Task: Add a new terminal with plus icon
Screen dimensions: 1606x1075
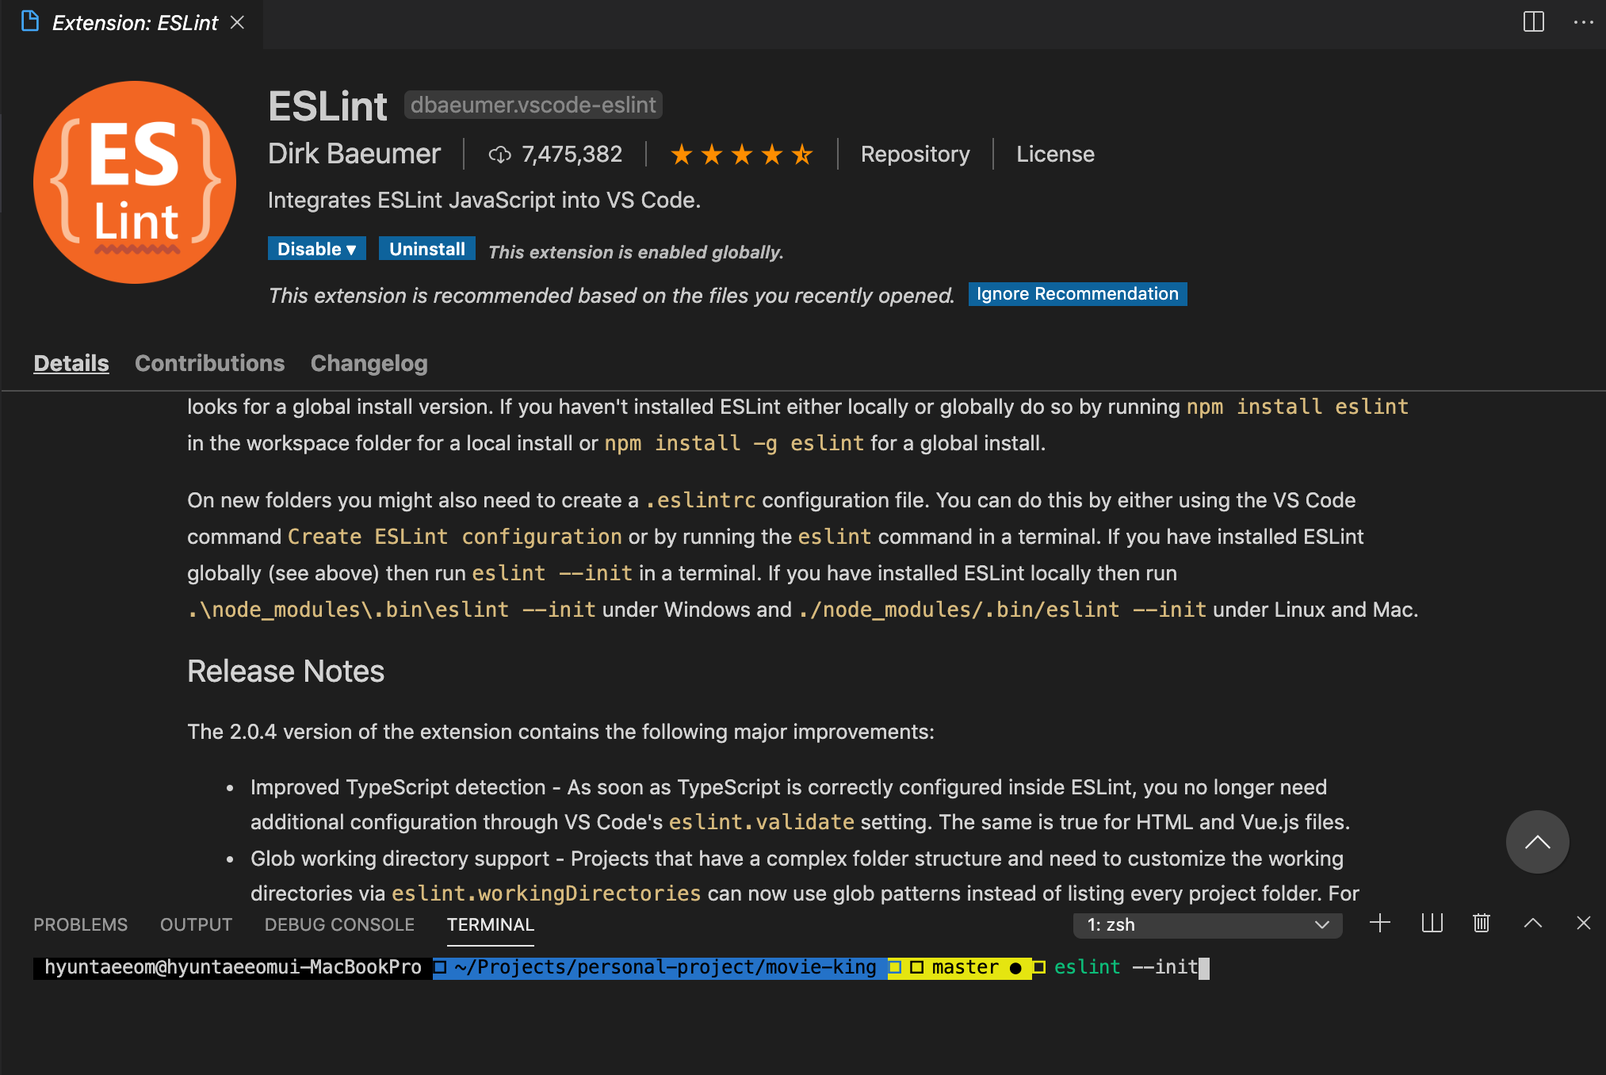Action: click(1379, 924)
